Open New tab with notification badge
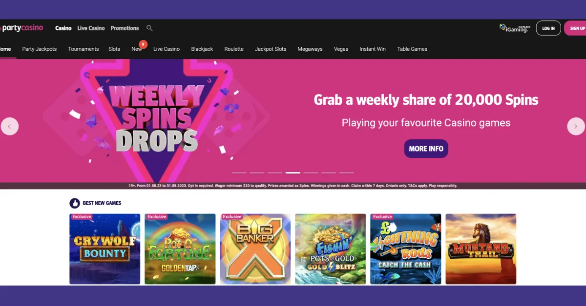586x306 pixels. [x=138, y=48]
